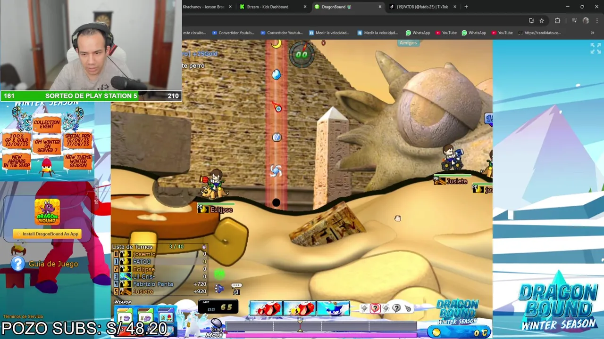
Task: Click the wind indicator dial showing 00
Action: [x=302, y=54]
